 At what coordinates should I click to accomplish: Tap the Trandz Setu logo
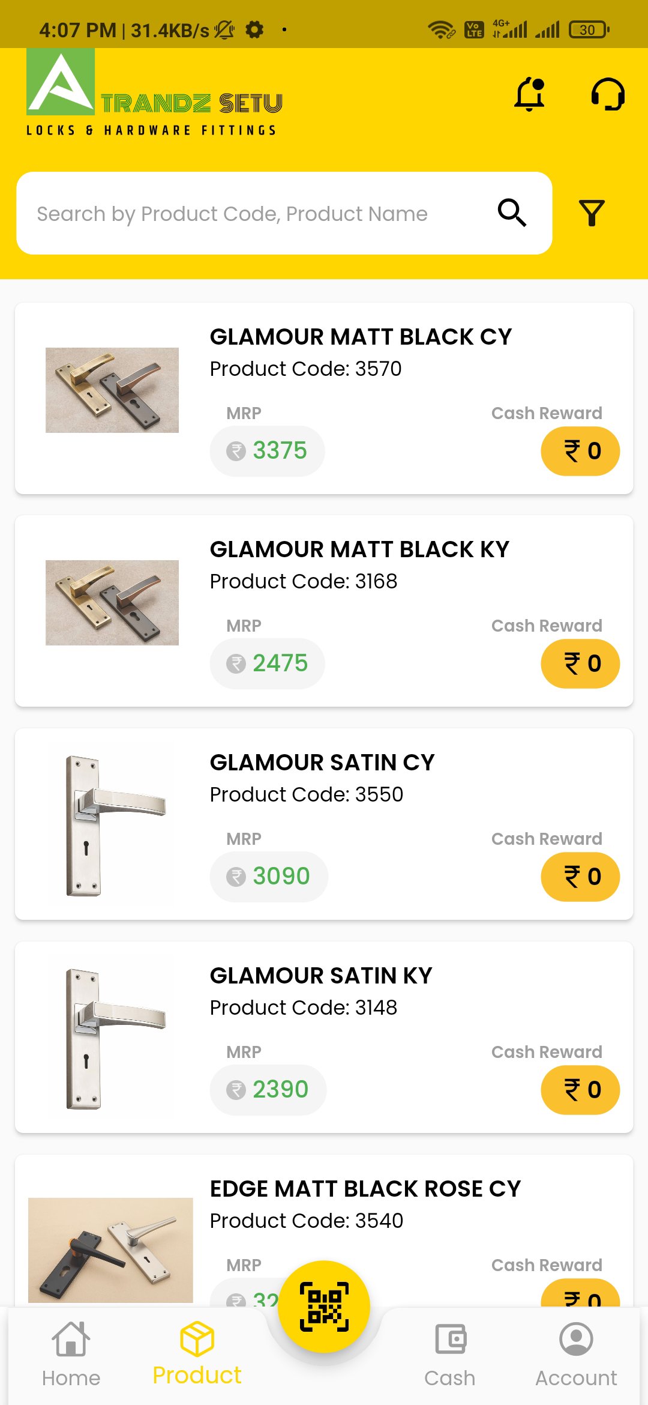(x=154, y=92)
